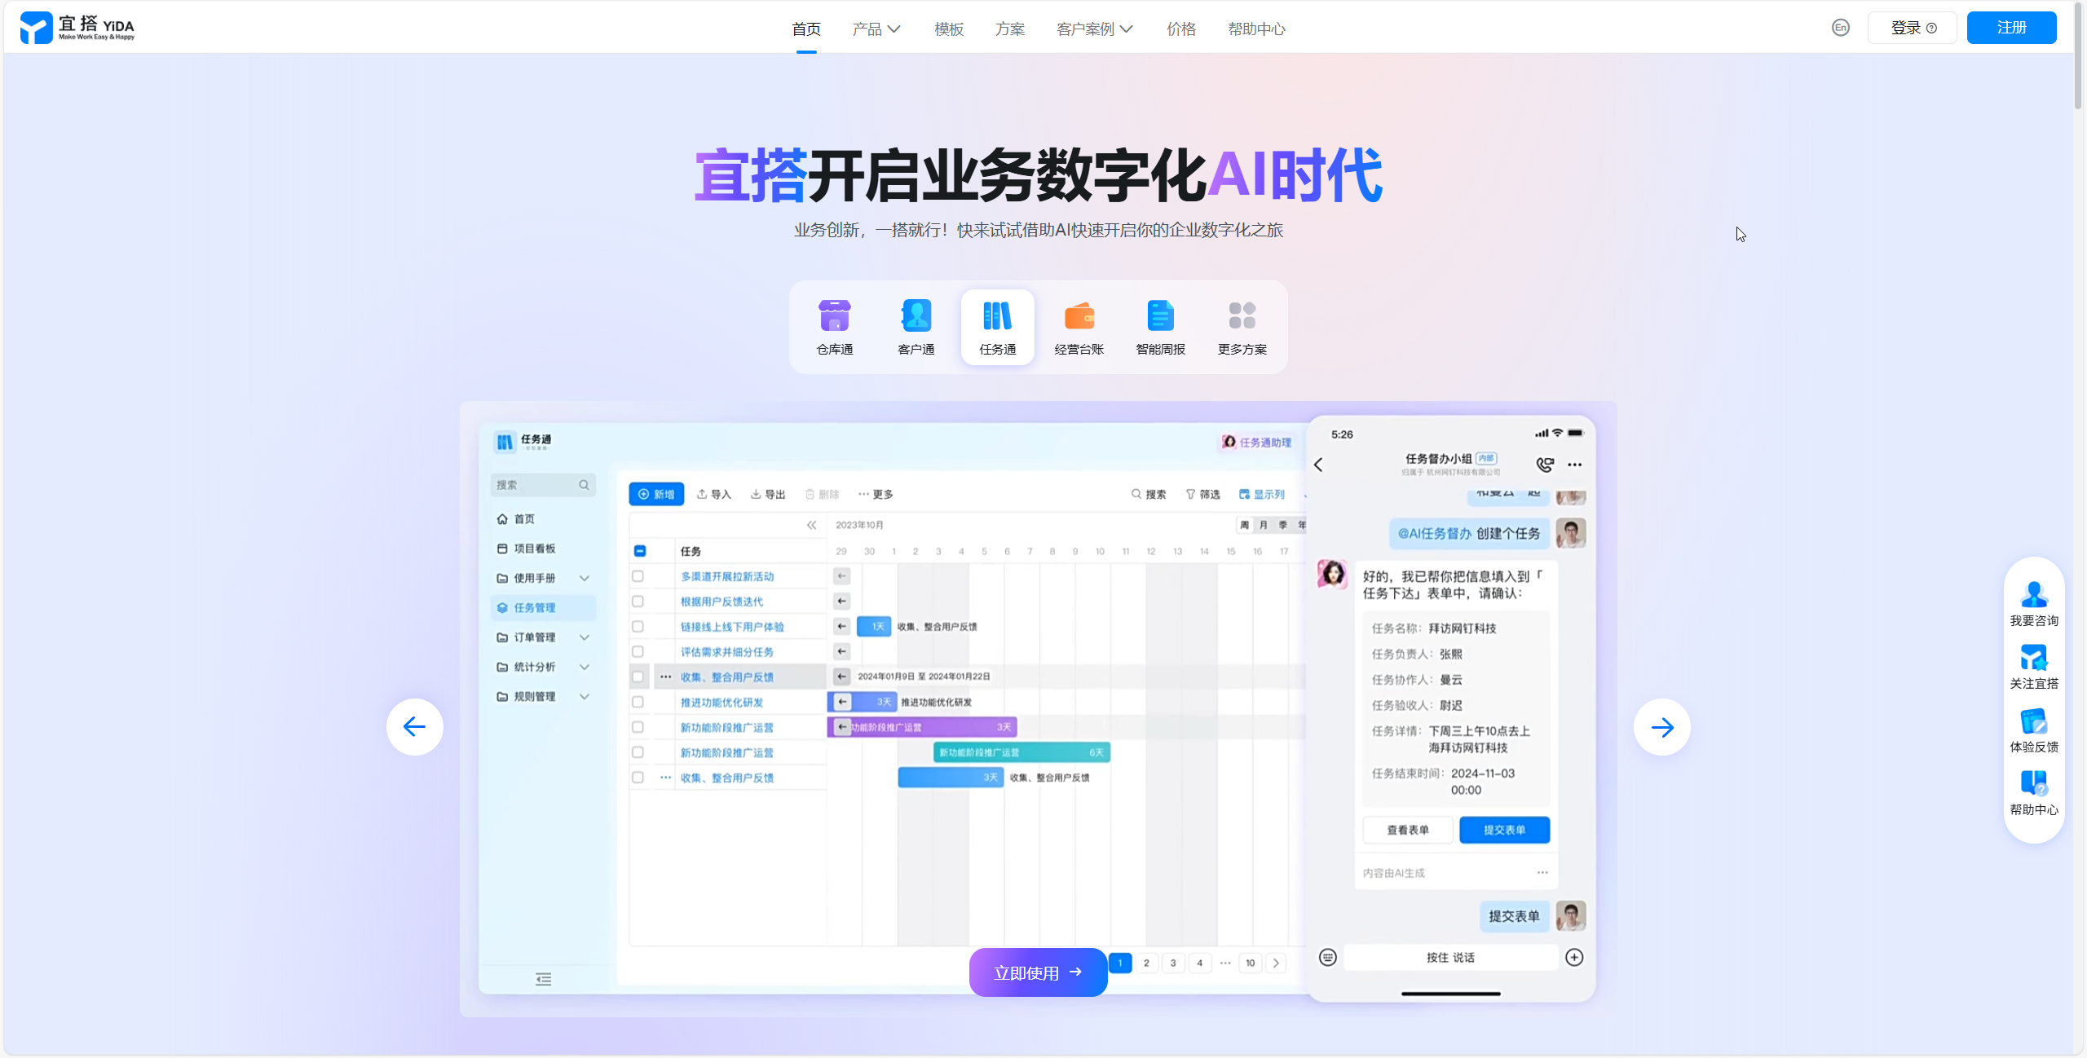Click the page vertical scrollbar thumb
Image resolution: width=2087 pixels, height=1058 pixels.
click(2079, 57)
